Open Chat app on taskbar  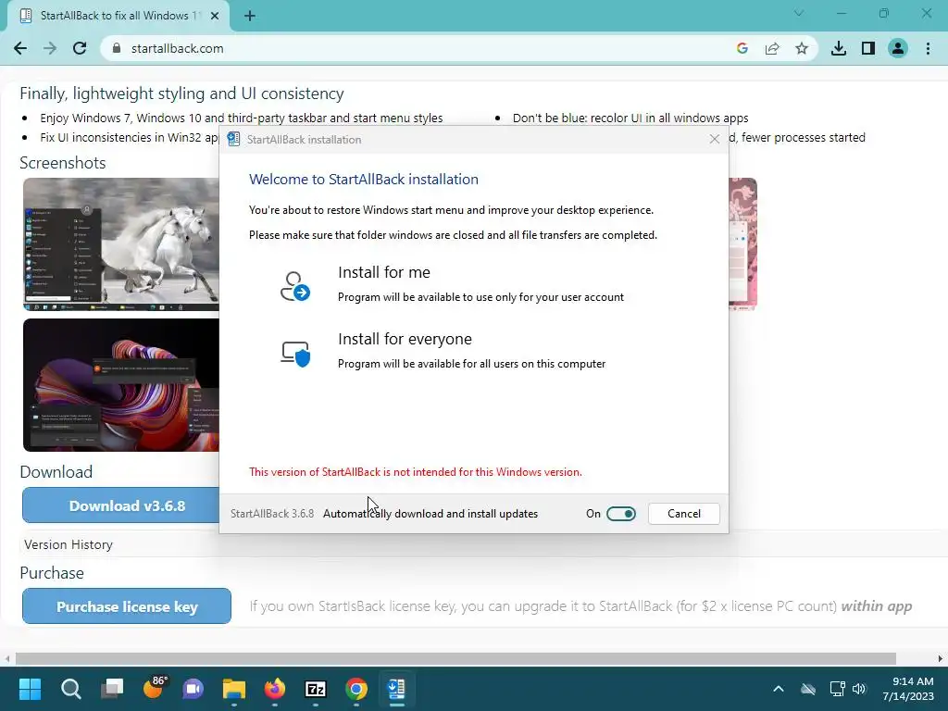(x=193, y=689)
